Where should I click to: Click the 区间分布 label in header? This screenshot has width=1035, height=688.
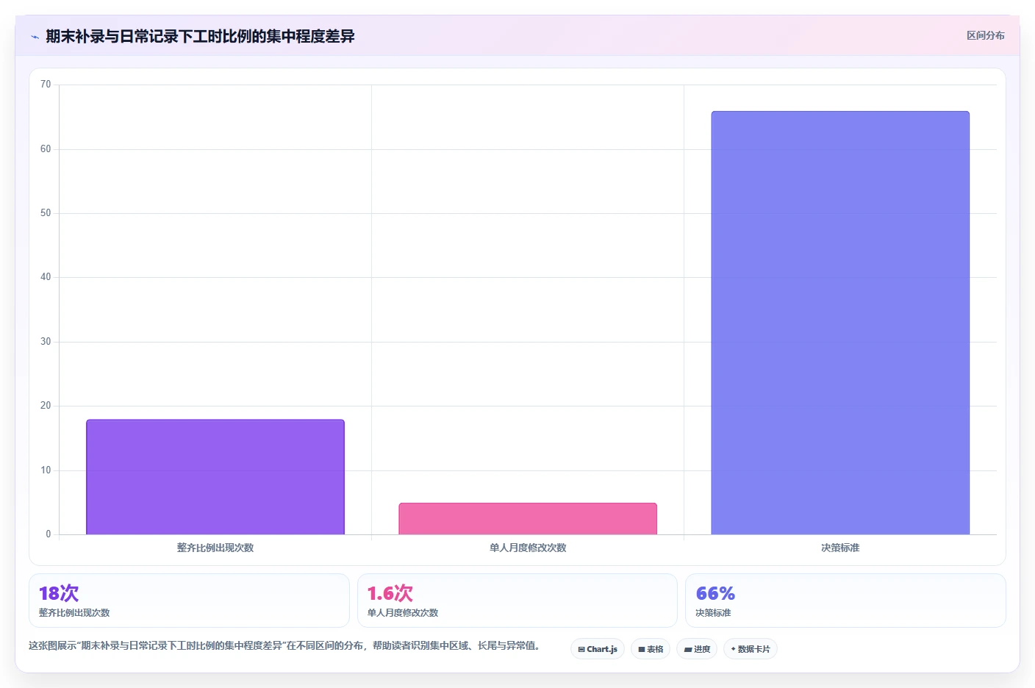click(985, 35)
